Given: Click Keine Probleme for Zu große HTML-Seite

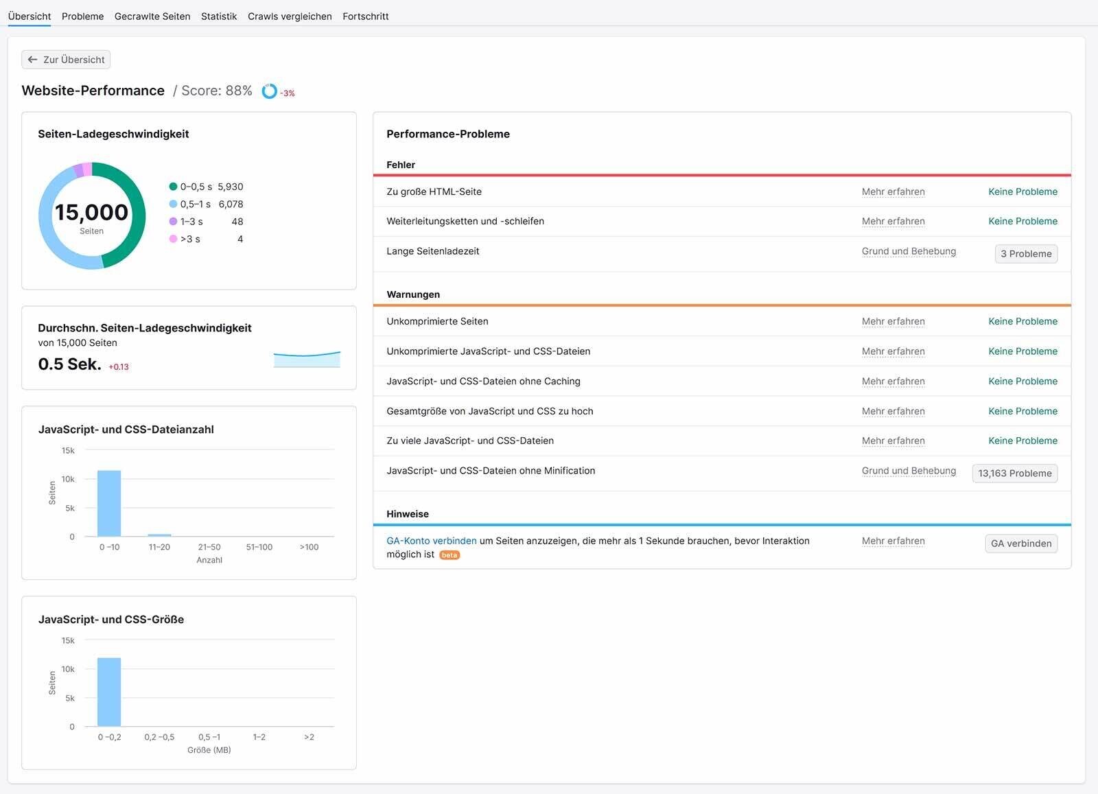Looking at the screenshot, I should 1023,191.
